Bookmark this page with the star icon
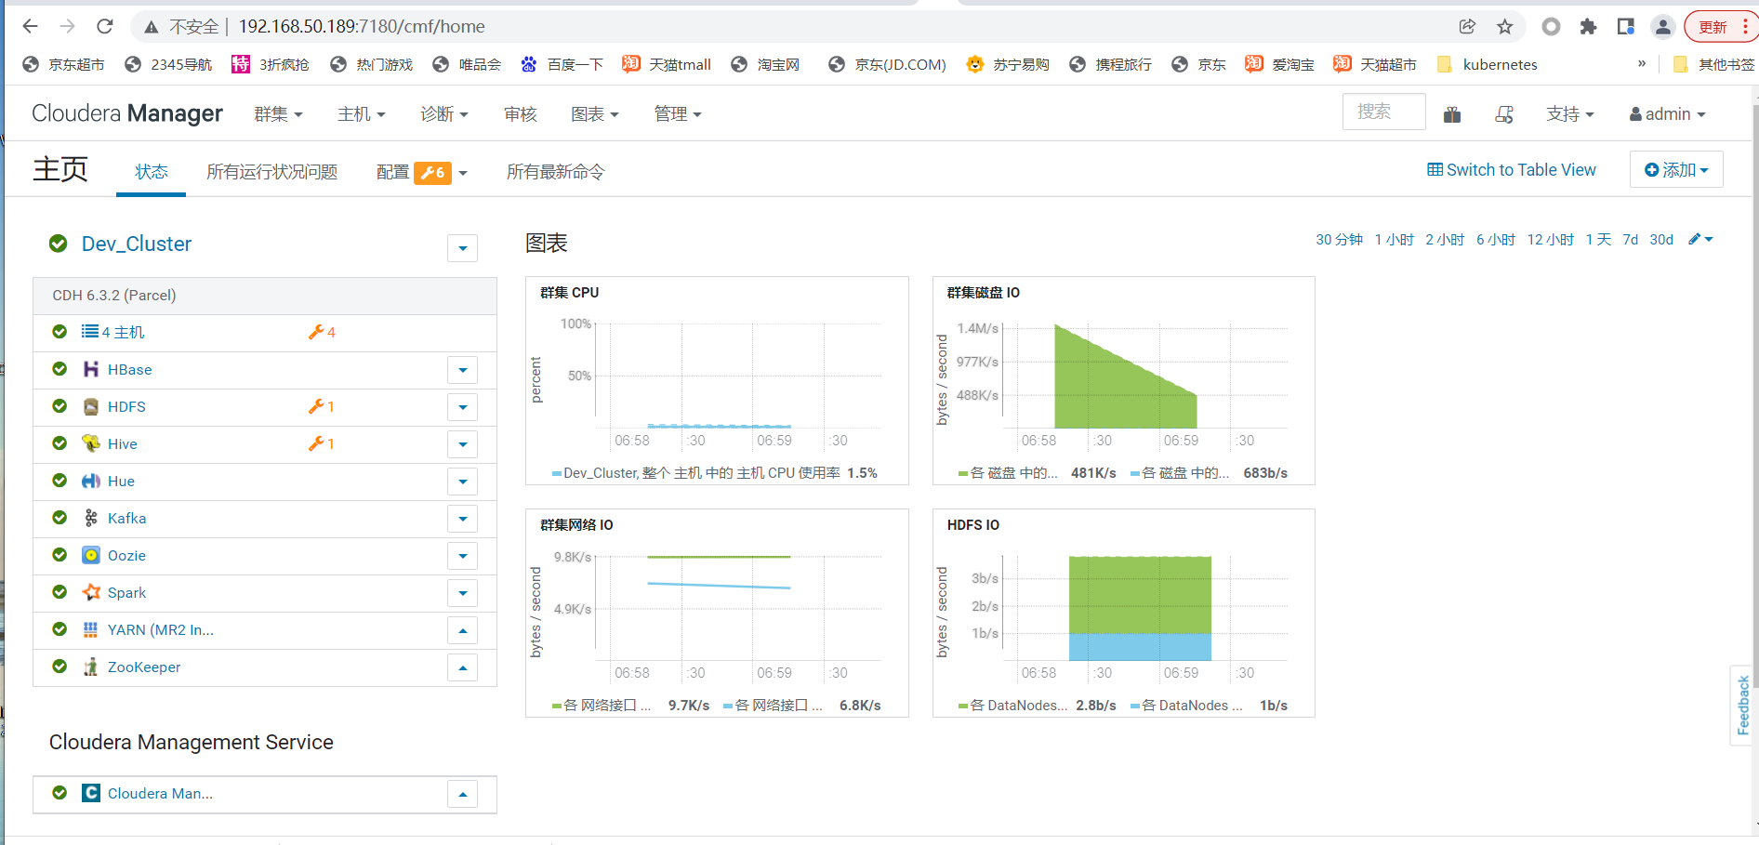The width and height of the screenshot is (1759, 845). click(1505, 26)
